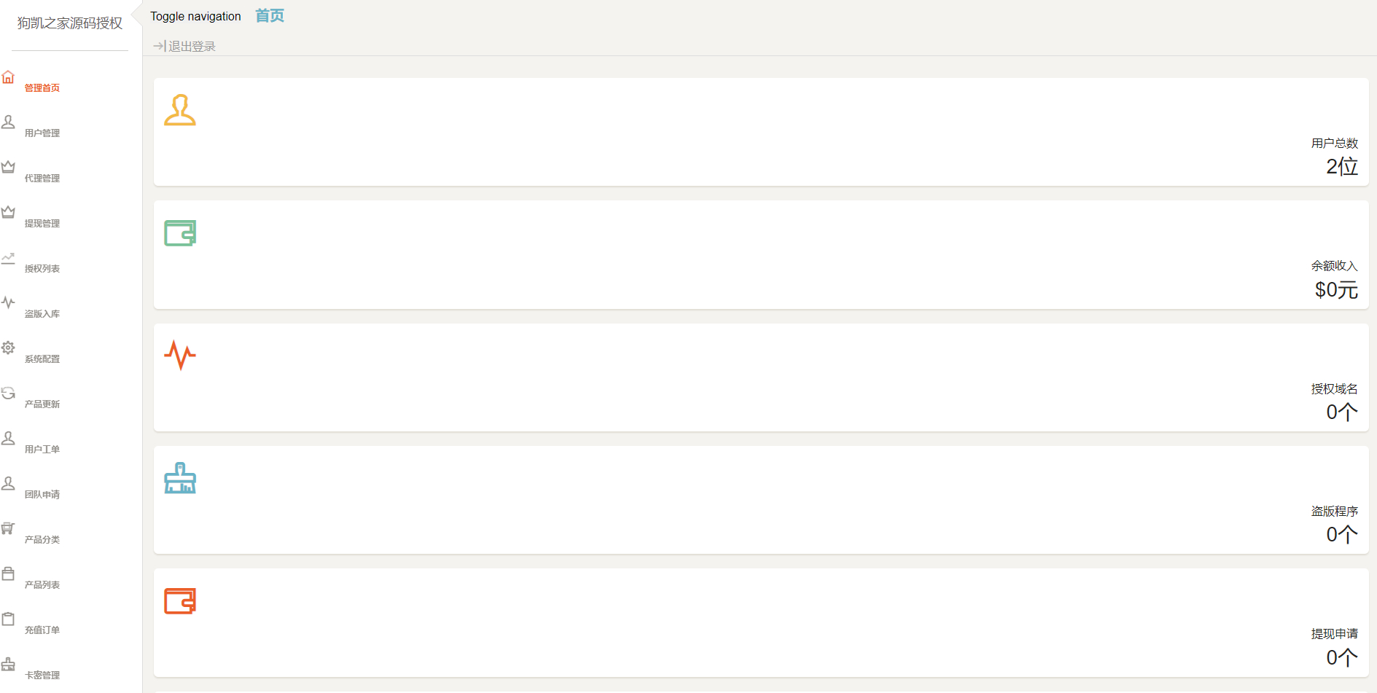Open 充值订单 sidebar entry

[x=42, y=630]
